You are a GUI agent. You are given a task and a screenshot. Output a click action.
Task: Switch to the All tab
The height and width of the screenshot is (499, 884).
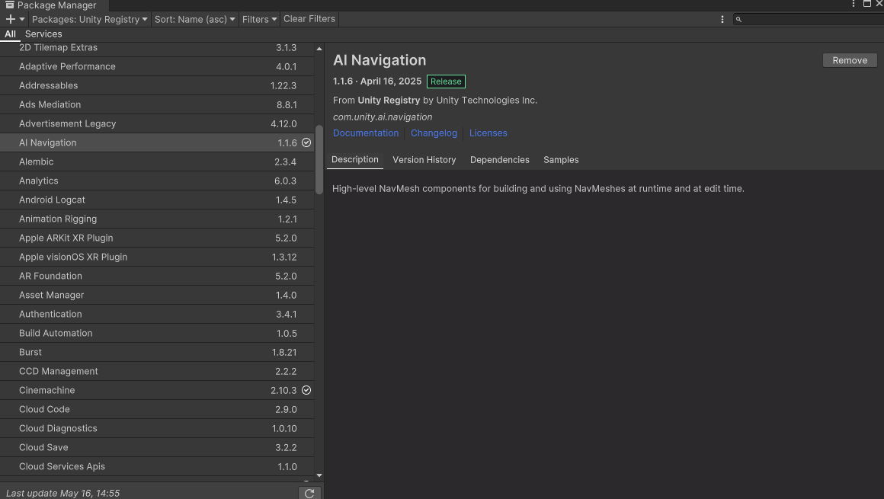coord(10,34)
